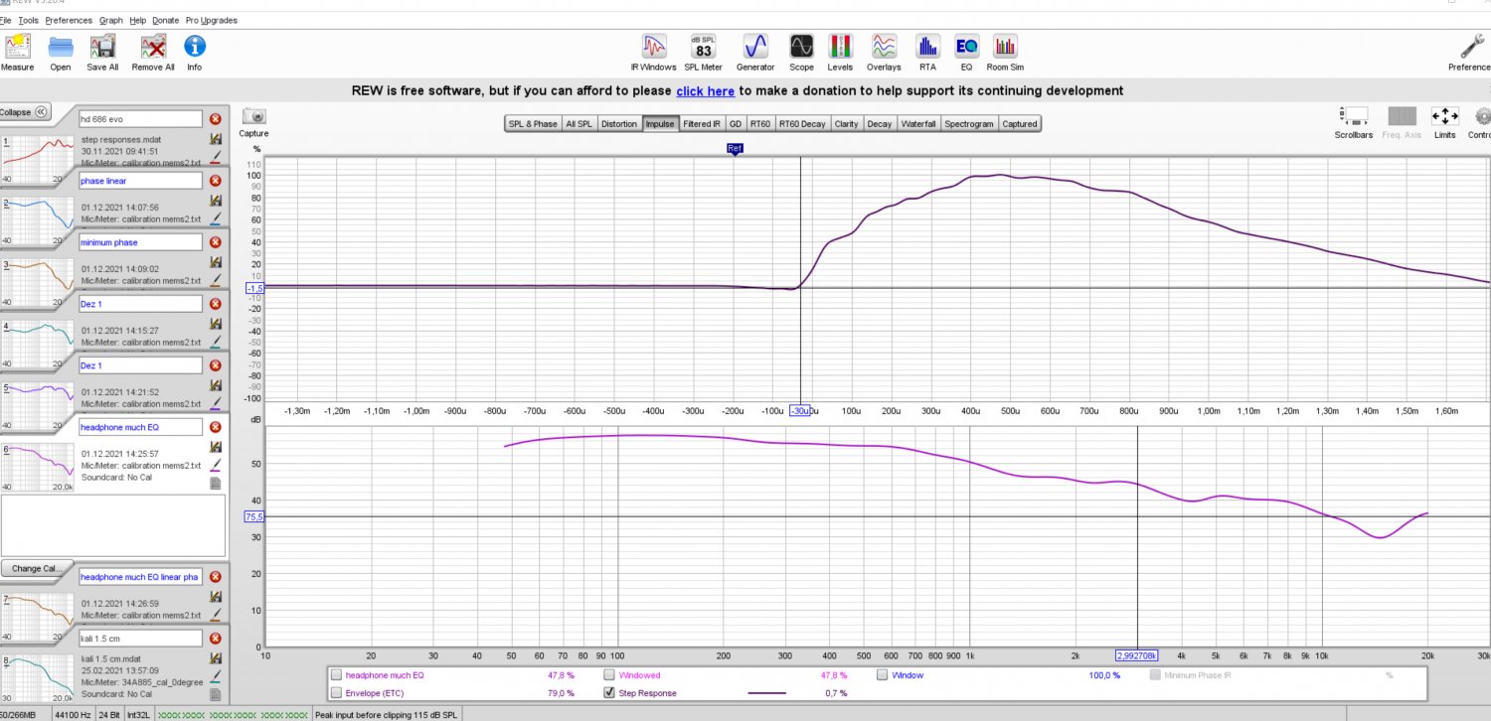Switch to the RT60 Decay tab
The height and width of the screenshot is (721, 1491).
(x=802, y=124)
